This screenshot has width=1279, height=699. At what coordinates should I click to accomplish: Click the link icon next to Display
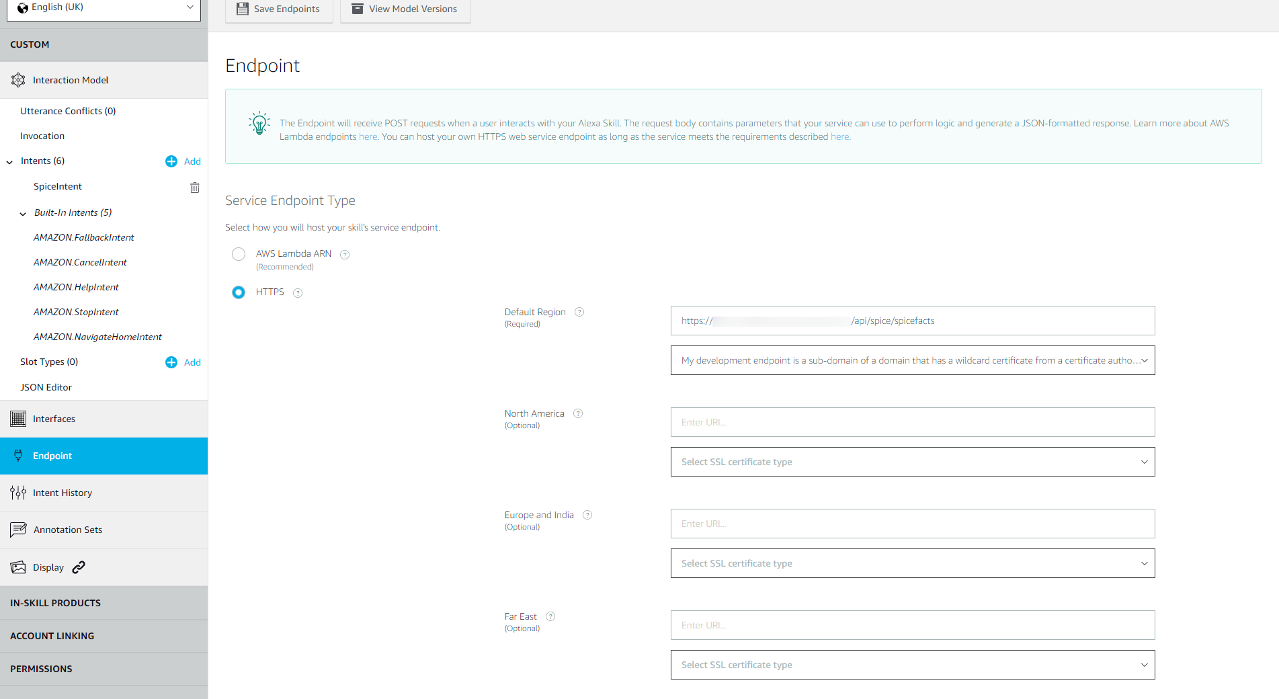[79, 567]
